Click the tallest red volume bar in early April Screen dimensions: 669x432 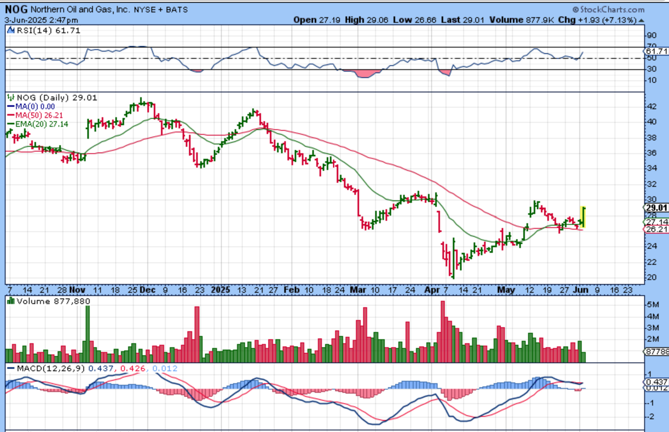(x=442, y=332)
